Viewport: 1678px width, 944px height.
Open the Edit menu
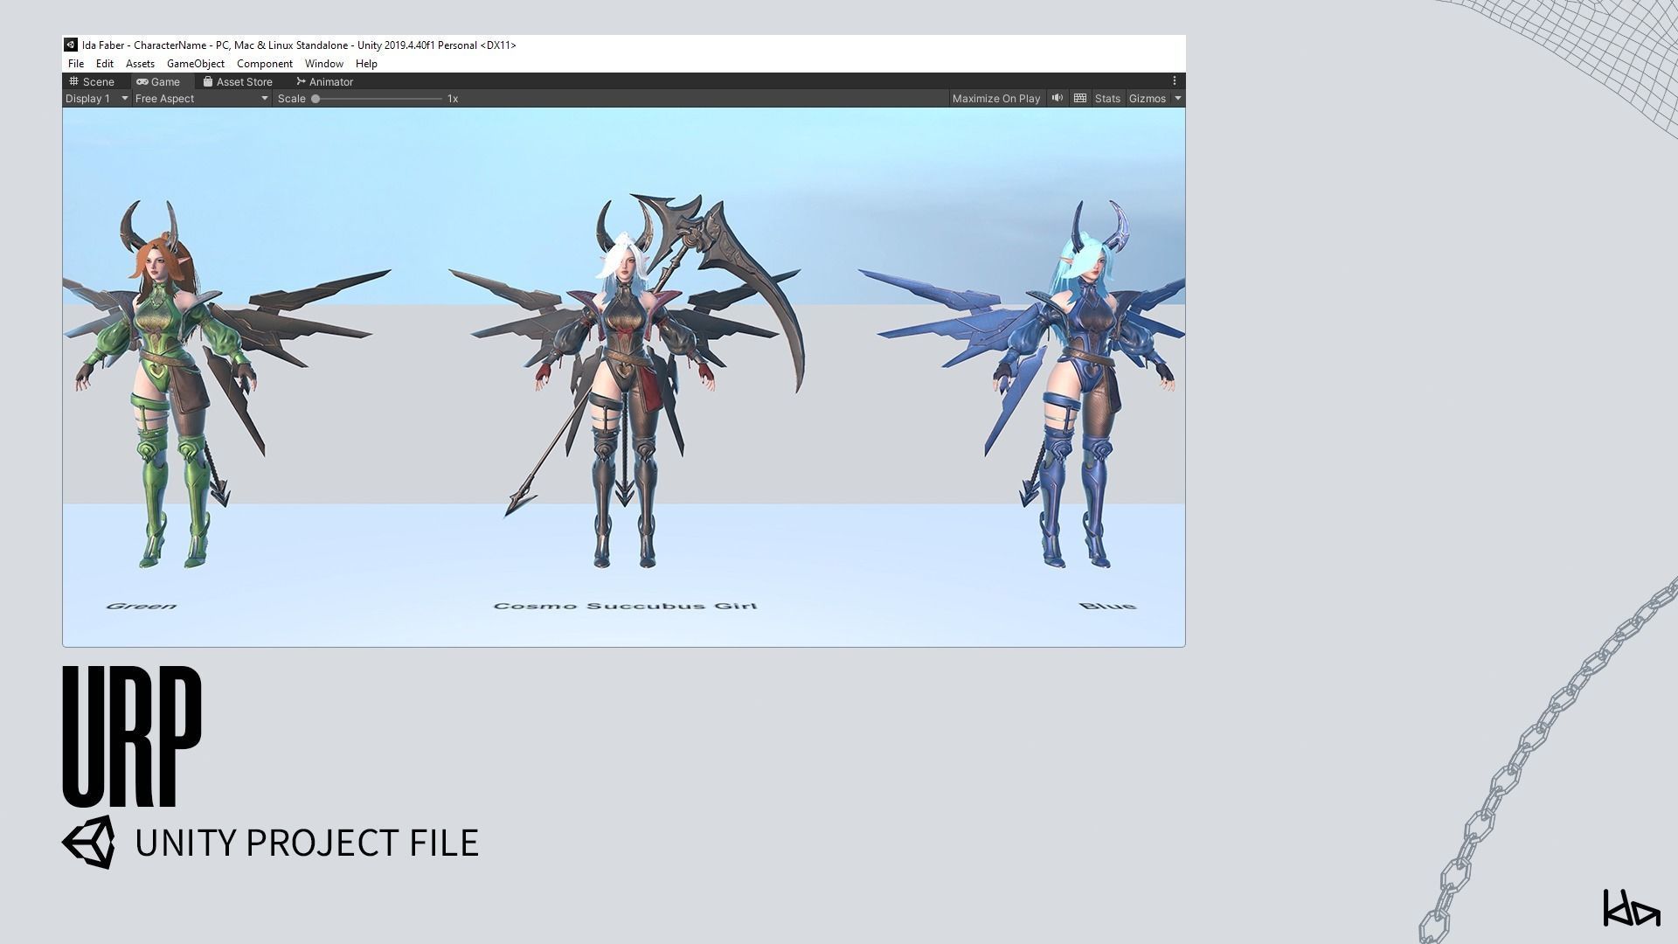point(105,64)
